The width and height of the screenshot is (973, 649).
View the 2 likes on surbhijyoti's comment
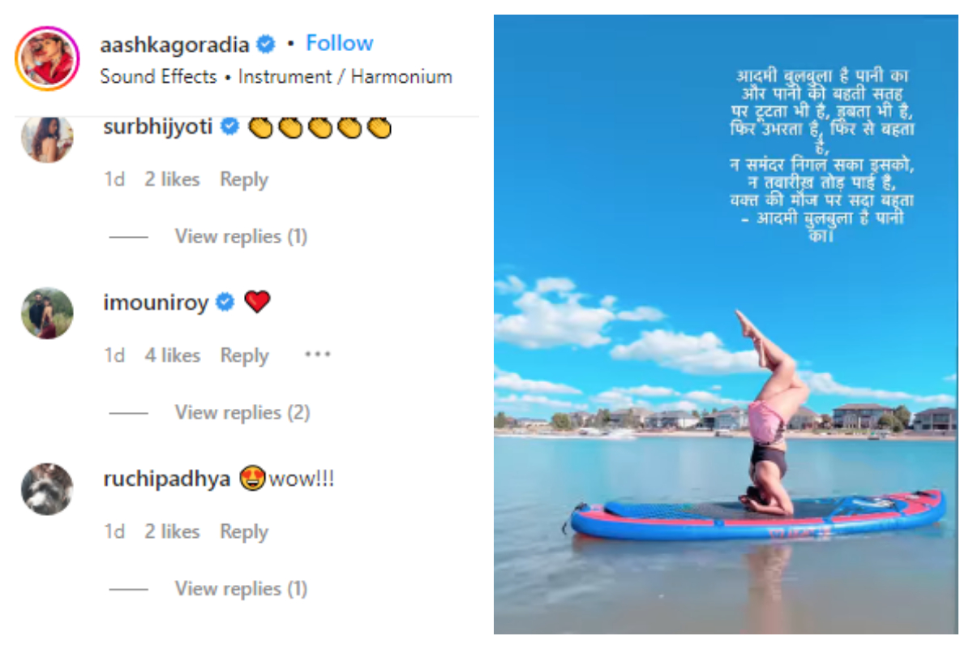click(x=172, y=180)
